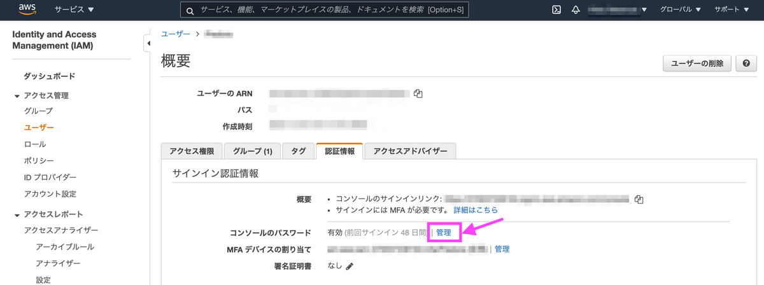This screenshot has height=285, width=764.
Task: Select the 認証情報 tab
Action: pos(339,151)
